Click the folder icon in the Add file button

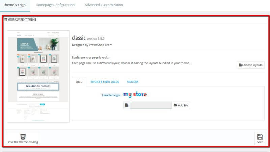click(x=175, y=105)
